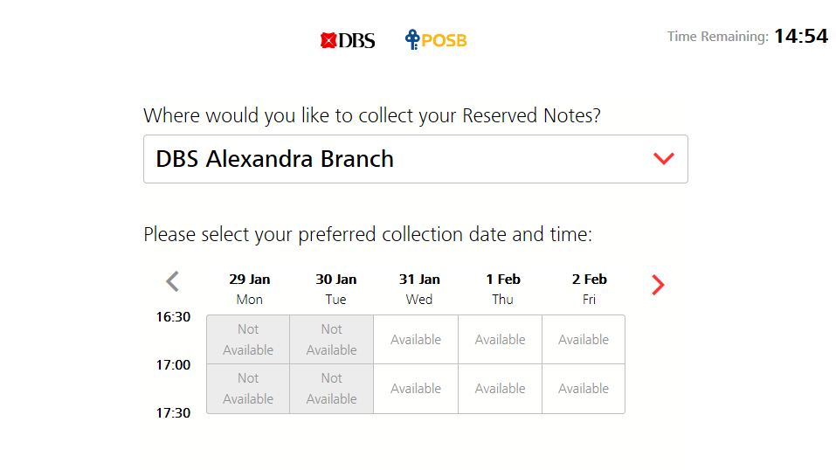Choose 31 Jan 17:00 Available slot
This screenshot has height=470, width=836.
tap(416, 389)
